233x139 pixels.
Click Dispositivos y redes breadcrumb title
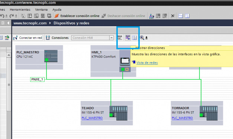tap(71, 23)
